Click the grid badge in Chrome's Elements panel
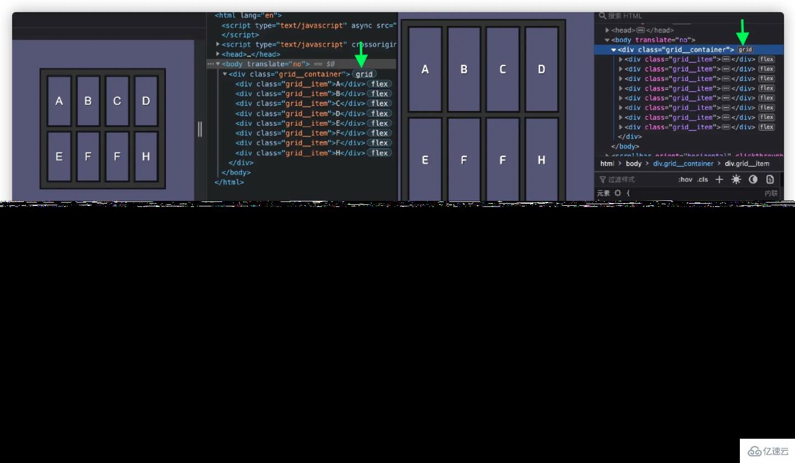 coord(364,74)
